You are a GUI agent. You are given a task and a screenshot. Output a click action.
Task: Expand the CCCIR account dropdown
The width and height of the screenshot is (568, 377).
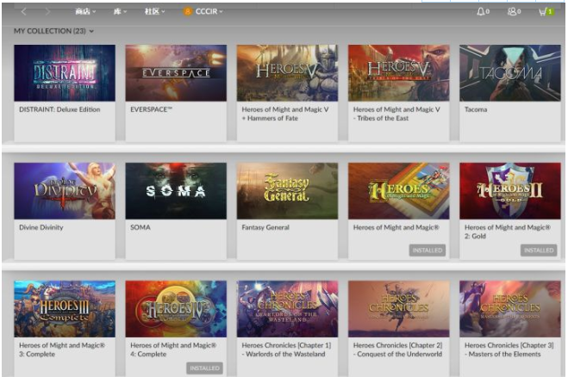[209, 11]
